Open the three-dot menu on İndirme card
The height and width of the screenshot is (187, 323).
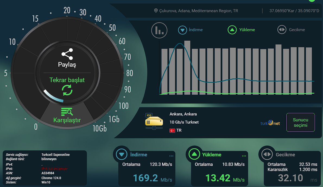point(171,156)
